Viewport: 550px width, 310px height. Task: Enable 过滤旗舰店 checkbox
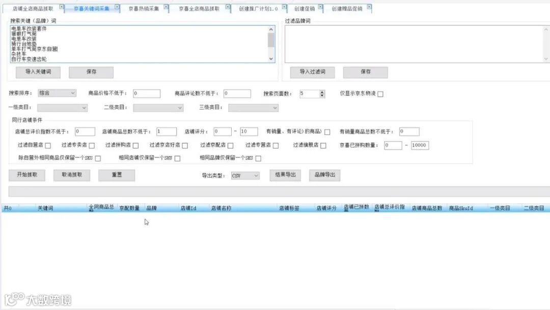(323, 145)
